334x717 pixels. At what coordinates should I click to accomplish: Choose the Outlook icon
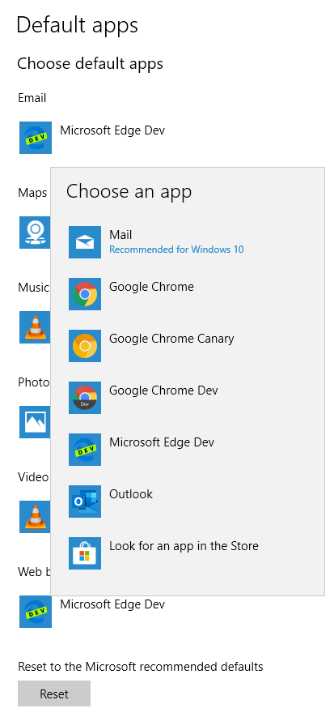tap(85, 501)
